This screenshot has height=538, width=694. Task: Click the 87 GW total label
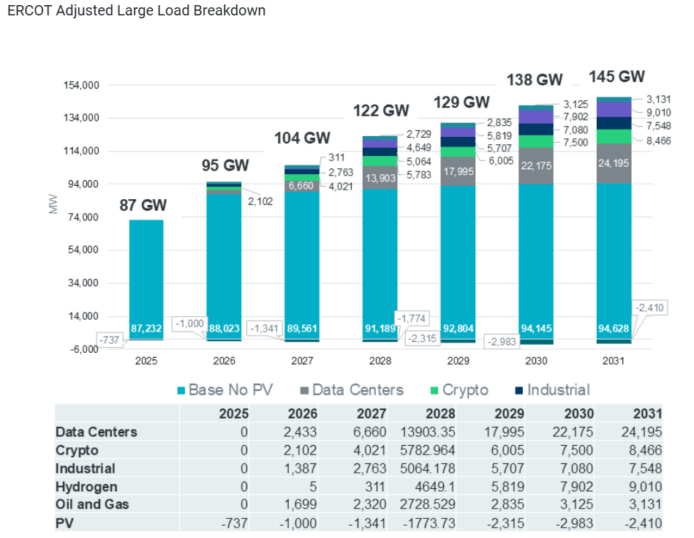(x=143, y=205)
